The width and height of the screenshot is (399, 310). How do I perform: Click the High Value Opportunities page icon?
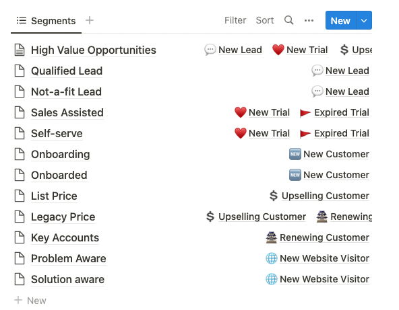(20, 50)
